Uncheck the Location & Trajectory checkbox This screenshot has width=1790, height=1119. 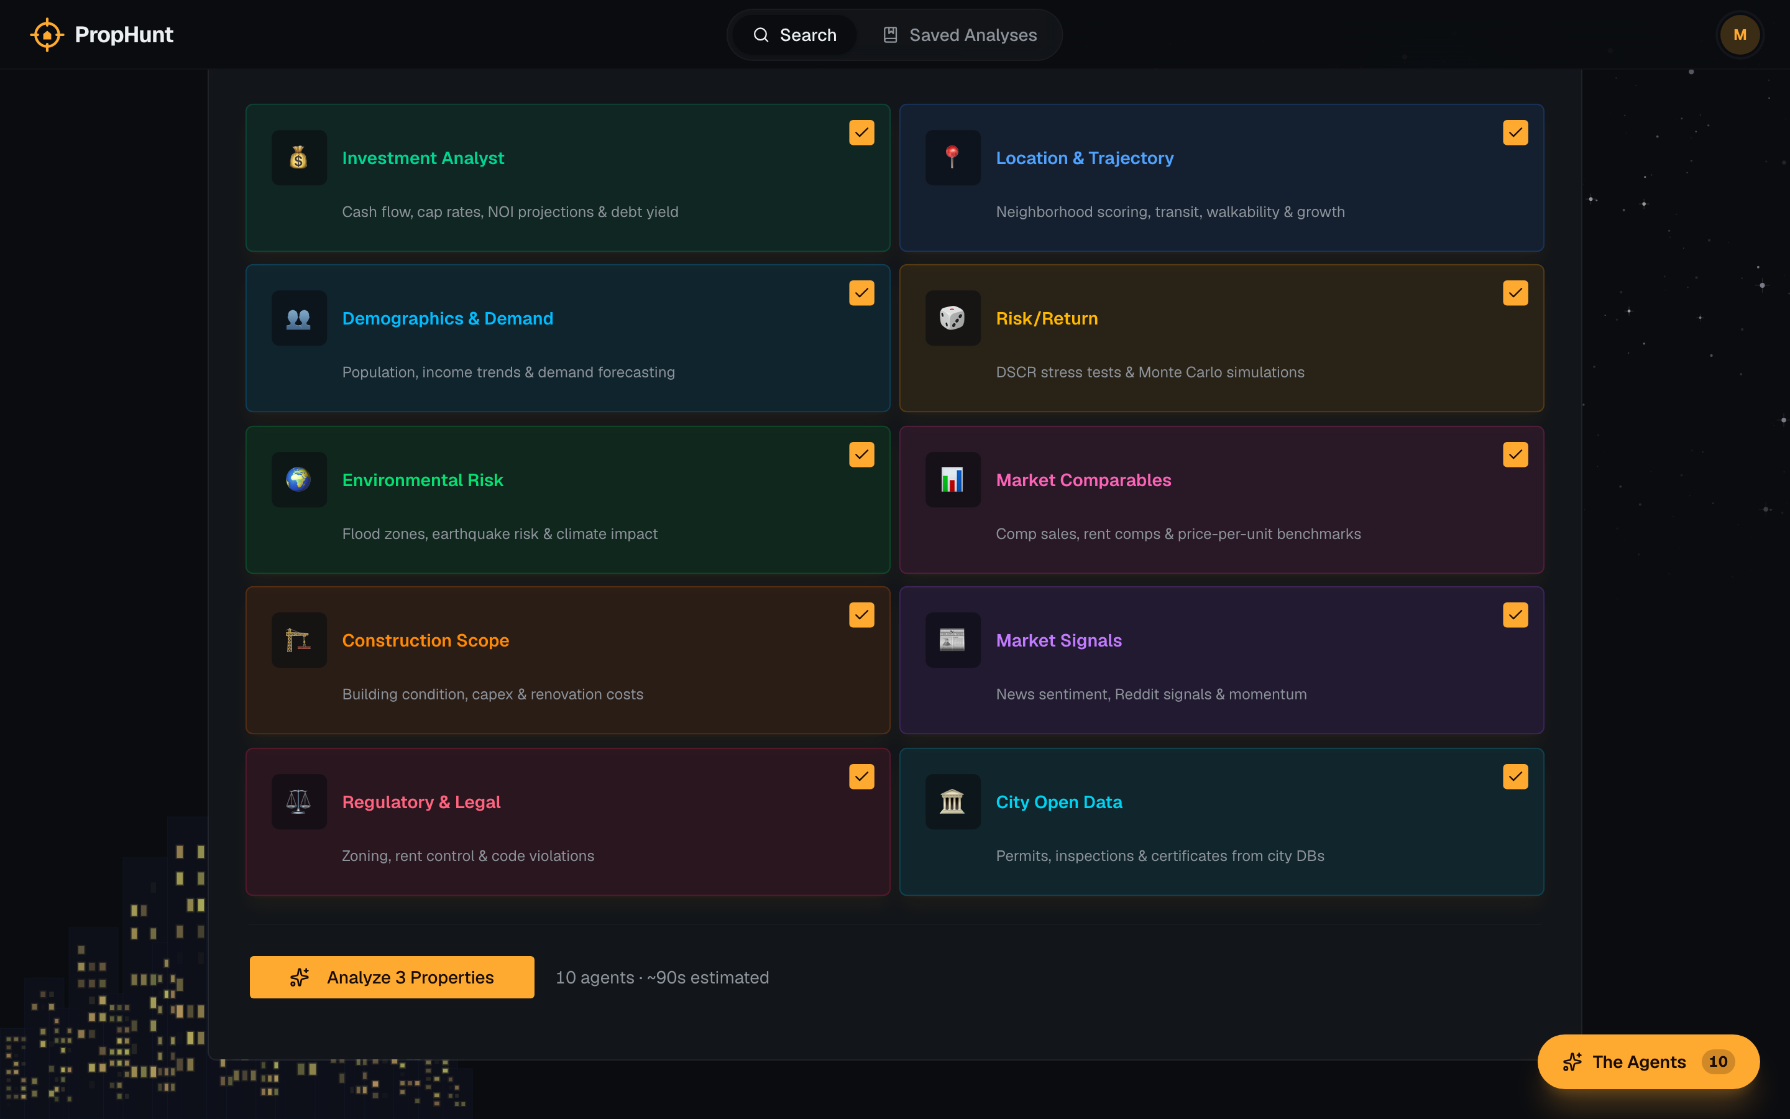coord(1515,132)
